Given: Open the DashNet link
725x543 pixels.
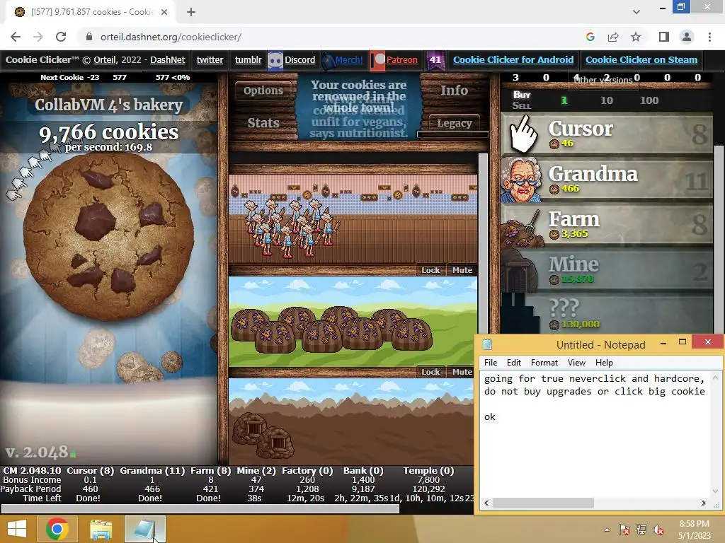Looking at the screenshot, I should 167,60.
